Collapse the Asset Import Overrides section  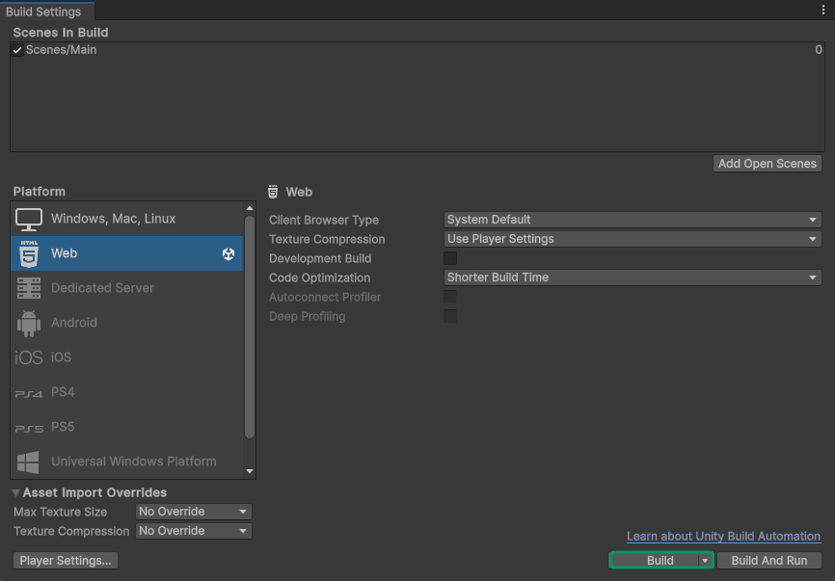click(x=15, y=492)
